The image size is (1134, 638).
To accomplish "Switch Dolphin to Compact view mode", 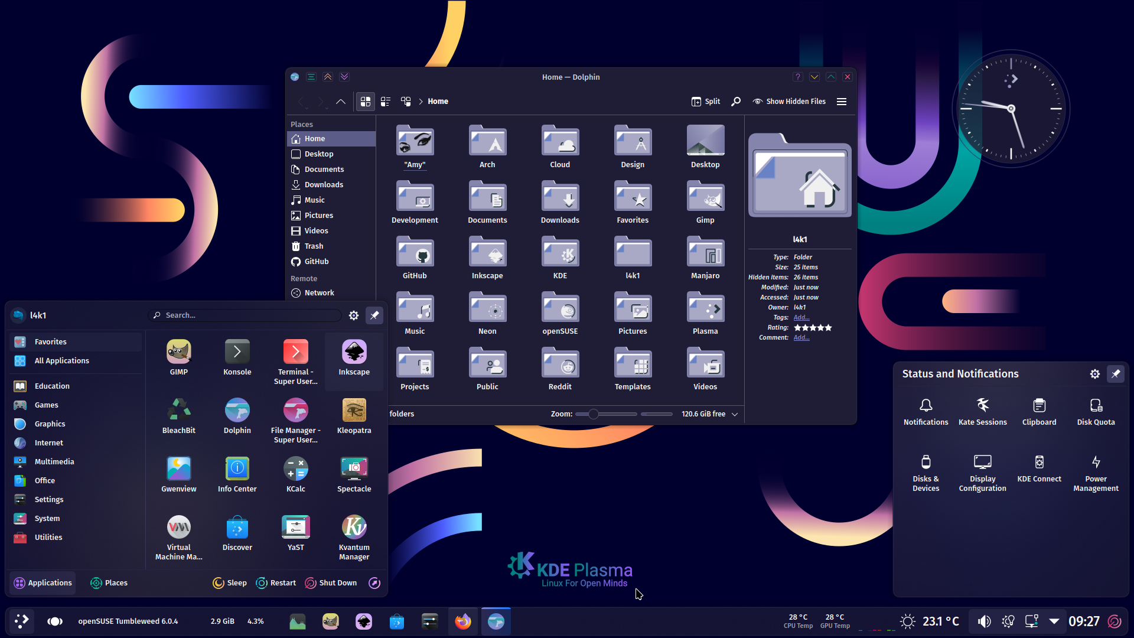I will click(x=386, y=102).
